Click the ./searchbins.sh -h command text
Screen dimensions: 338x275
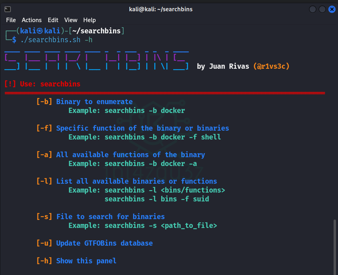(56, 40)
